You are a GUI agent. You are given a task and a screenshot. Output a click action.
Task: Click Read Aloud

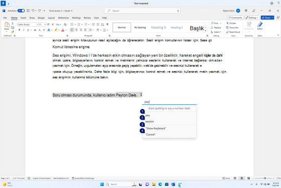pyautogui.click(x=233, y=32)
